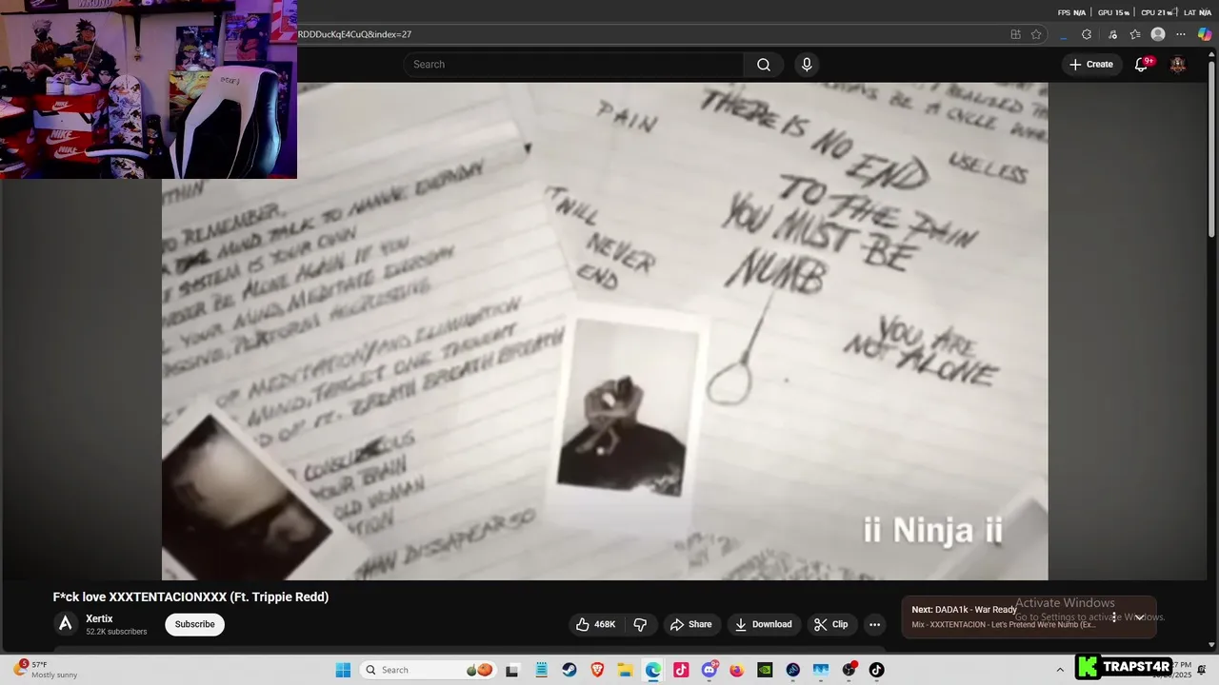Open Steam from taskbar
The height and width of the screenshot is (685, 1219).
pos(569,670)
